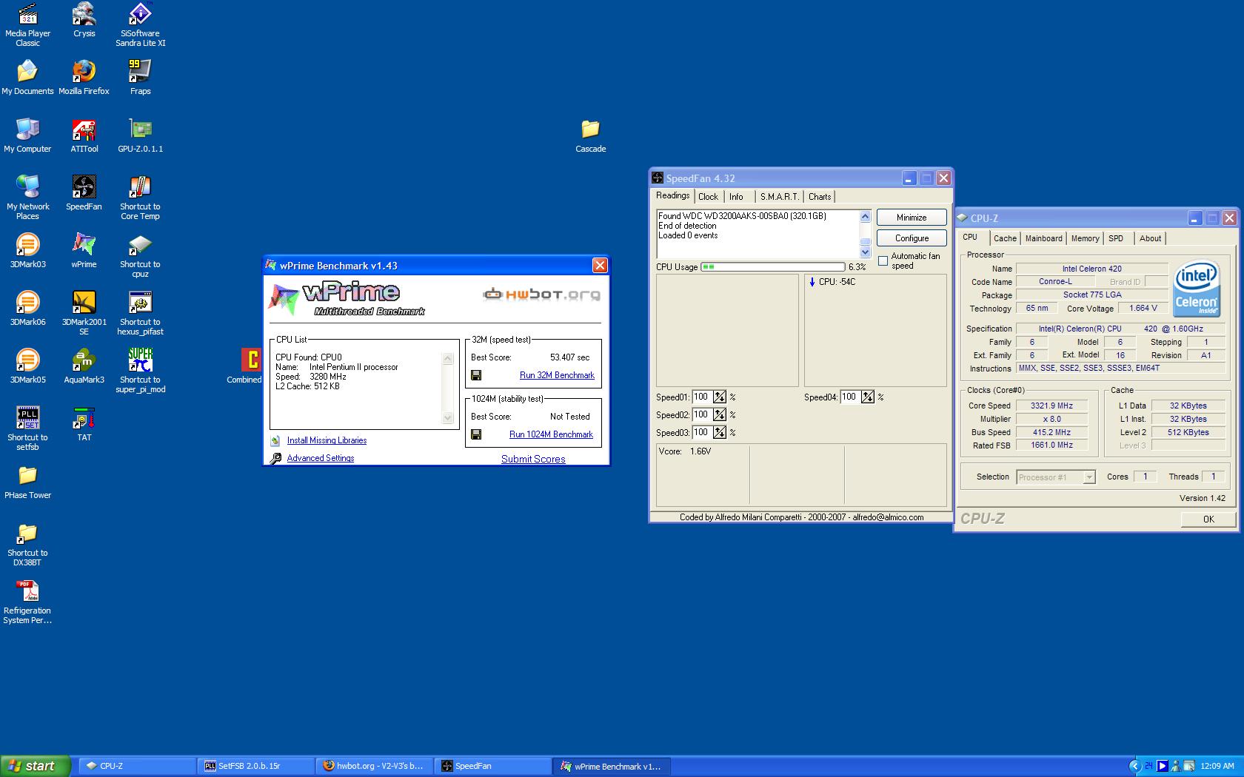
Task: Switch to SpeedFan S.M.A.R.T. tab
Action: click(779, 197)
